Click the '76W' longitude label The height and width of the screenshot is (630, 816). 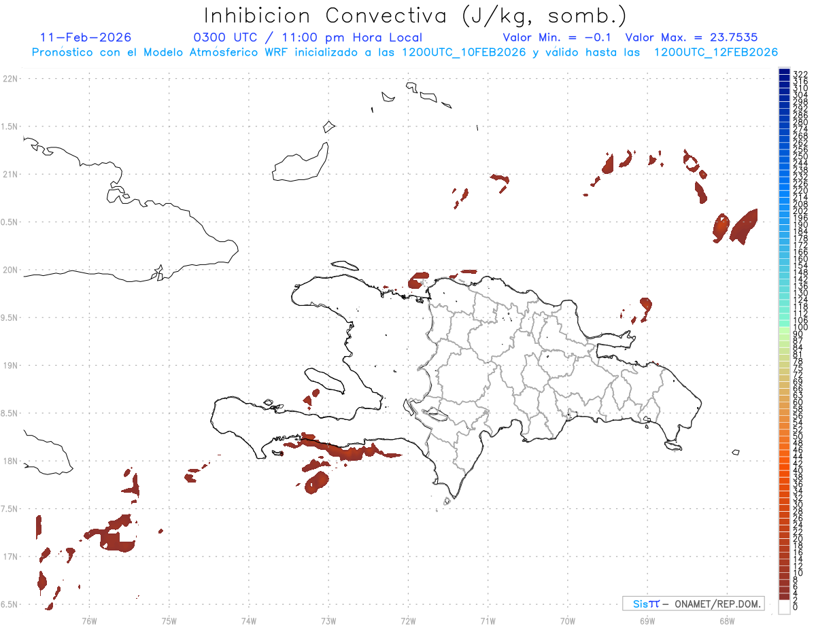coord(89,621)
